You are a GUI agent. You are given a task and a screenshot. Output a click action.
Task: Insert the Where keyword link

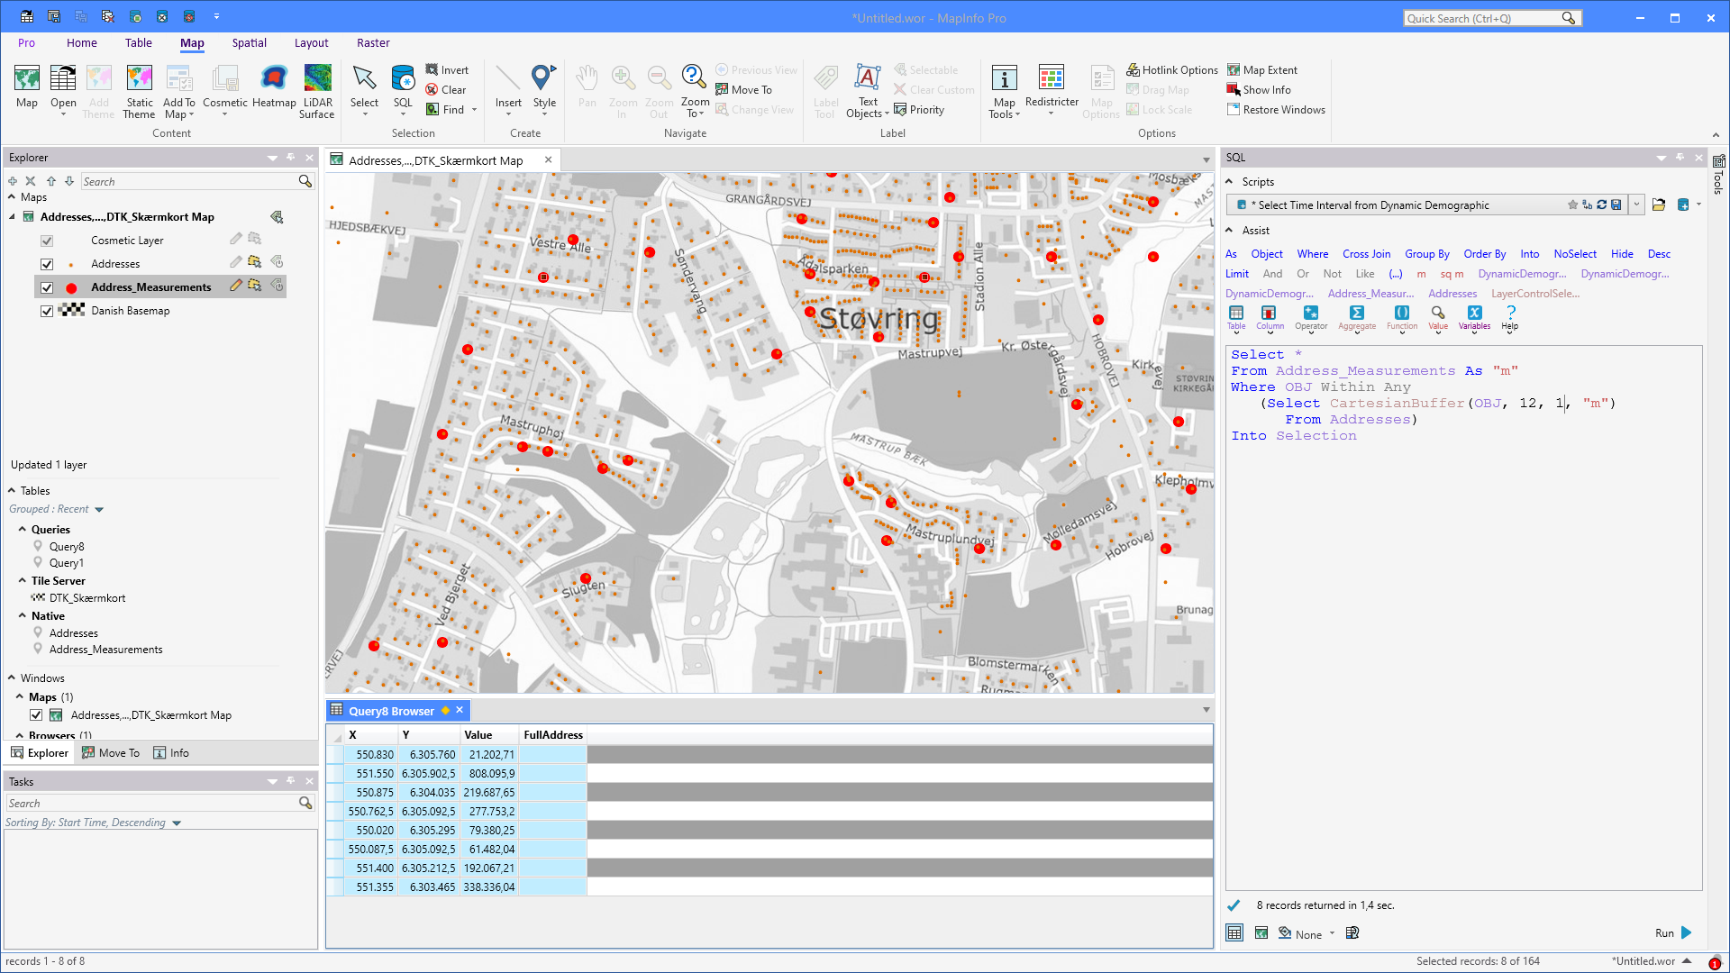[1312, 254]
